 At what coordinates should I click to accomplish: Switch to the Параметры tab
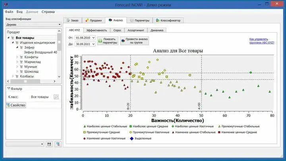tap(139, 20)
